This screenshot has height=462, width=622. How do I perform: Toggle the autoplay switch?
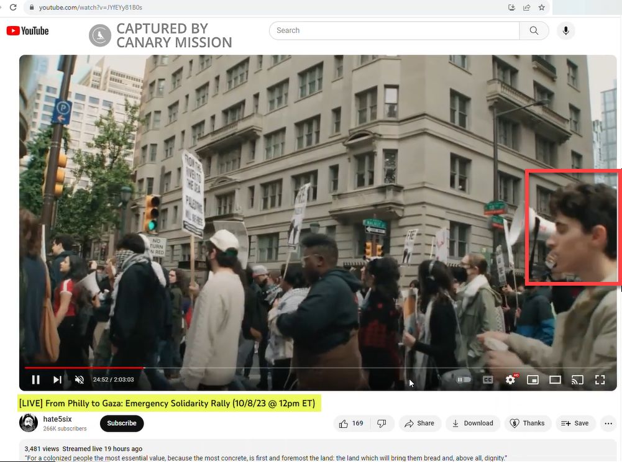click(x=464, y=379)
